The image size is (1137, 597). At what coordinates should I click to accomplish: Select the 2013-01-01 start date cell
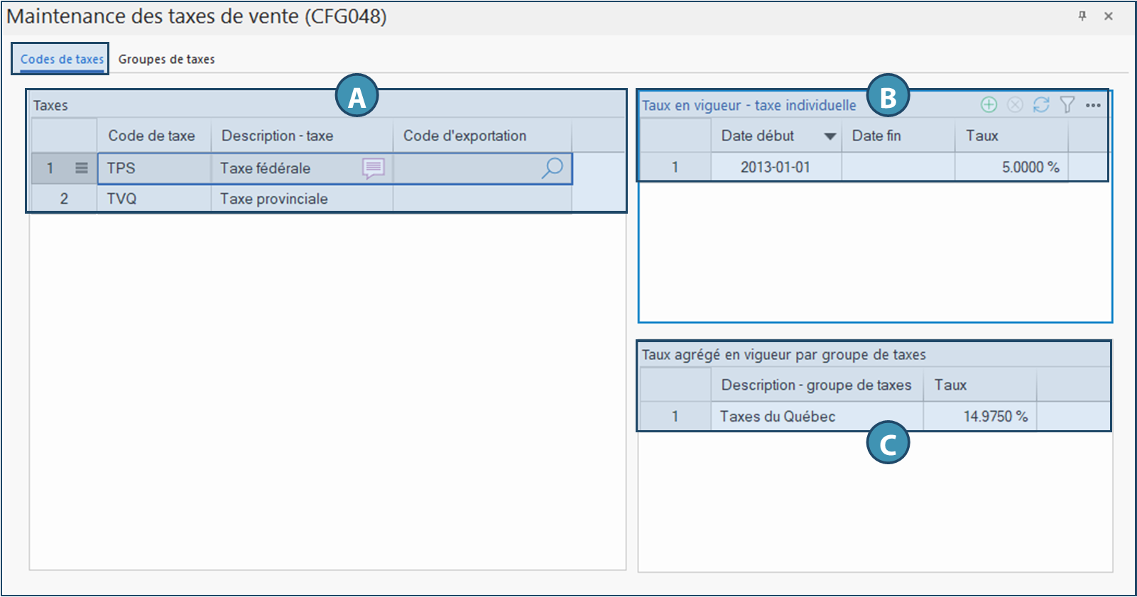775,168
